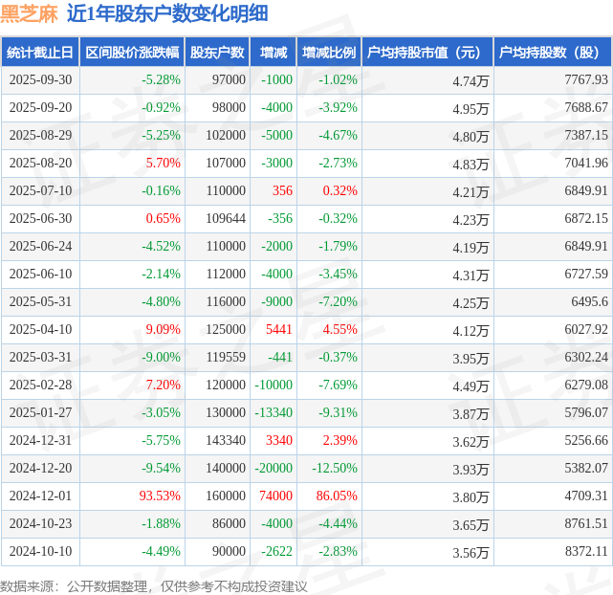The height and width of the screenshot is (595, 613).
Task: Click the 增减 column header
Action: click(274, 53)
